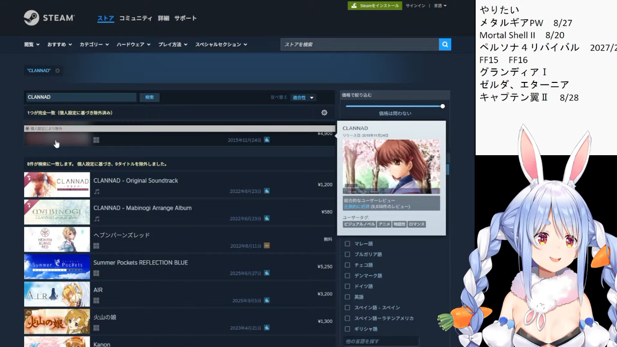Remove the "CLANNAD" search tag
The height and width of the screenshot is (347, 617).
click(x=57, y=71)
